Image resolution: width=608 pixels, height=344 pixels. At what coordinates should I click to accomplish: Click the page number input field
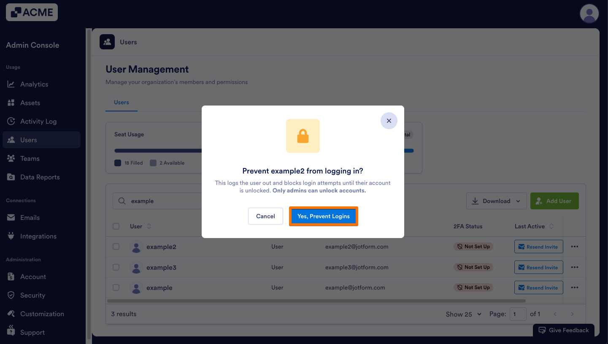tap(518, 314)
